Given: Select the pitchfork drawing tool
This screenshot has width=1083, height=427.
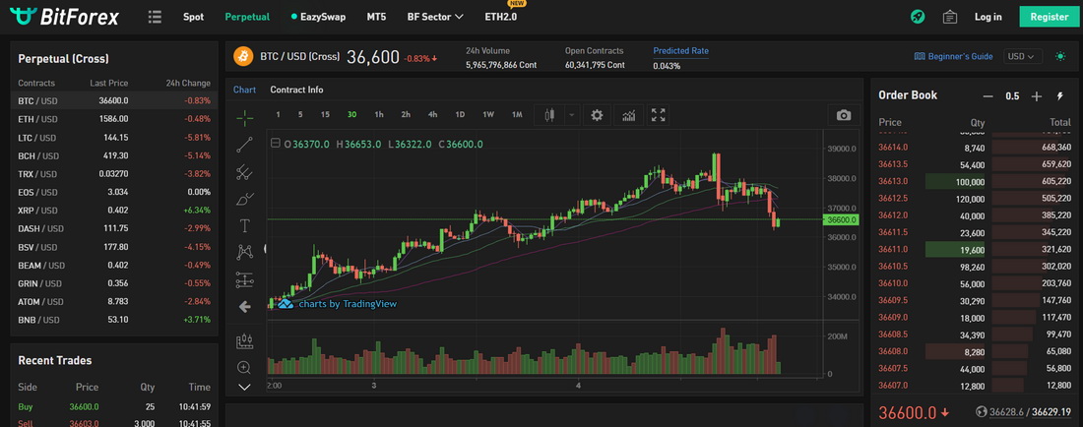Looking at the screenshot, I should (x=244, y=172).
